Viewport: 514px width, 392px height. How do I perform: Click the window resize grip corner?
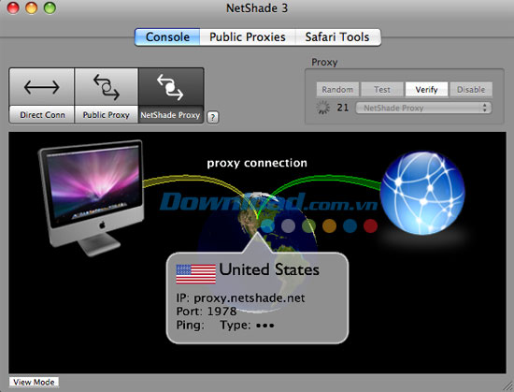pos(508,386)
